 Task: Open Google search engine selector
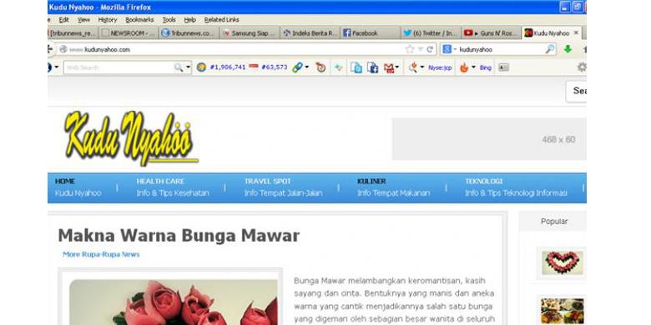[x=449, y=49]
